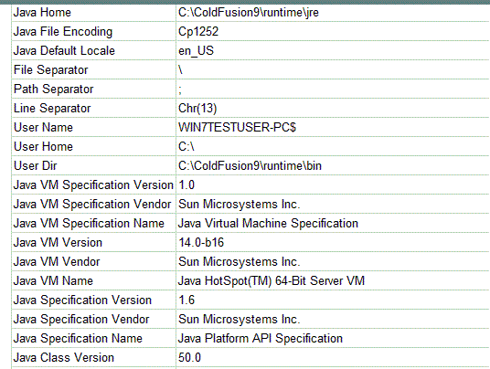This screenshot has width=490, height=369.
Task: Click the value 'WIN7TESTUSER-PC$'
Action: tap(237, 127)
